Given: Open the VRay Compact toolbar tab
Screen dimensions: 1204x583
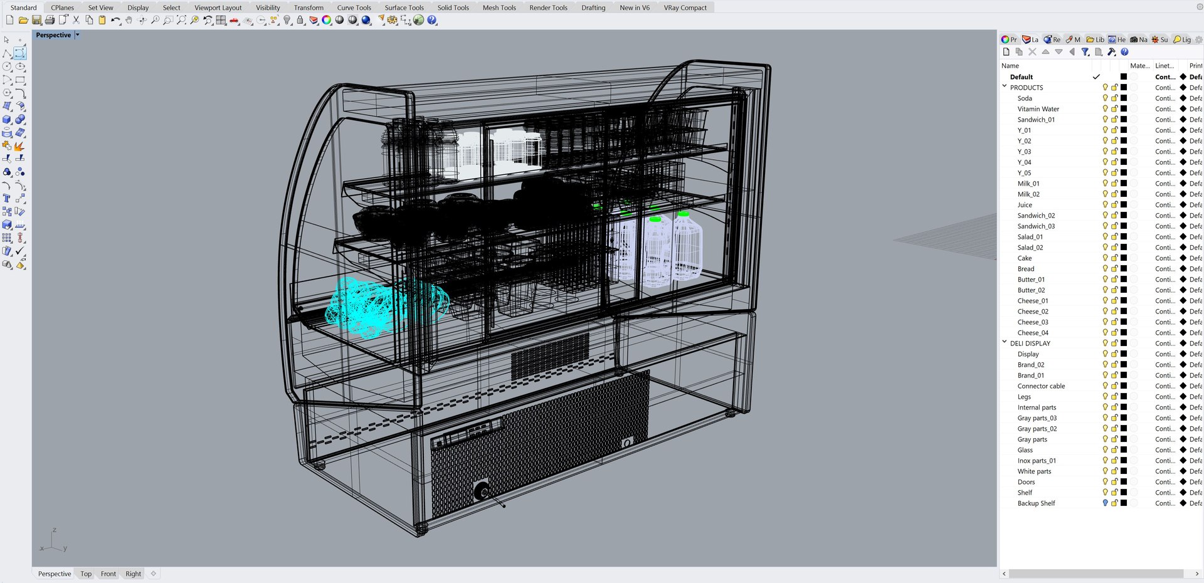Looking at the screenshot, I should click(685, 8).
